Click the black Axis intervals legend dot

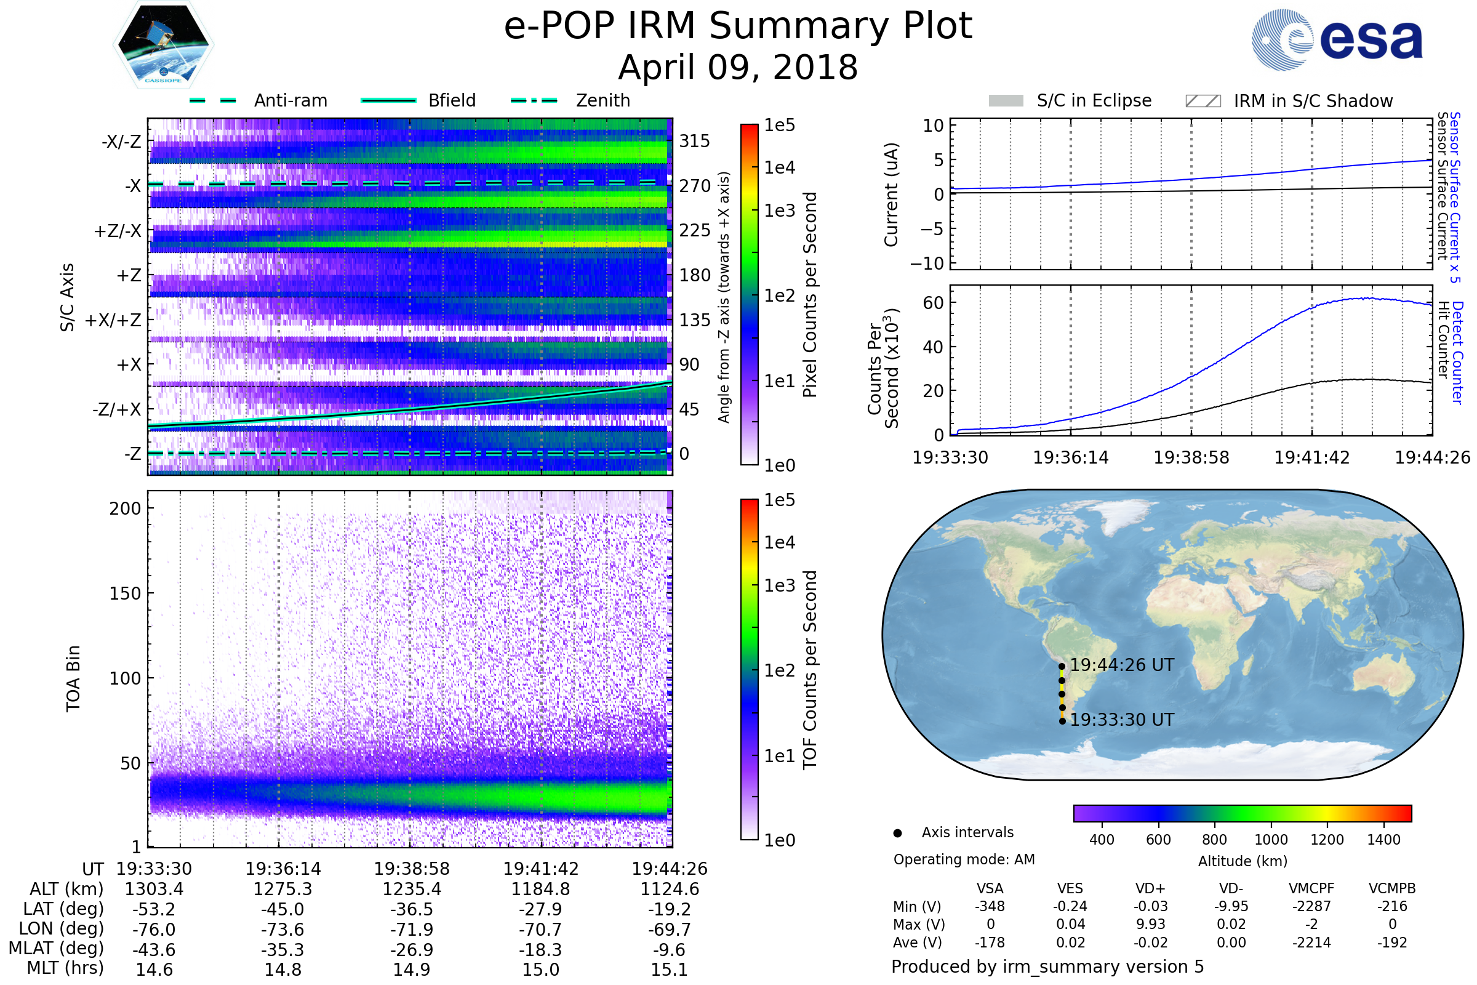point(897,833)
